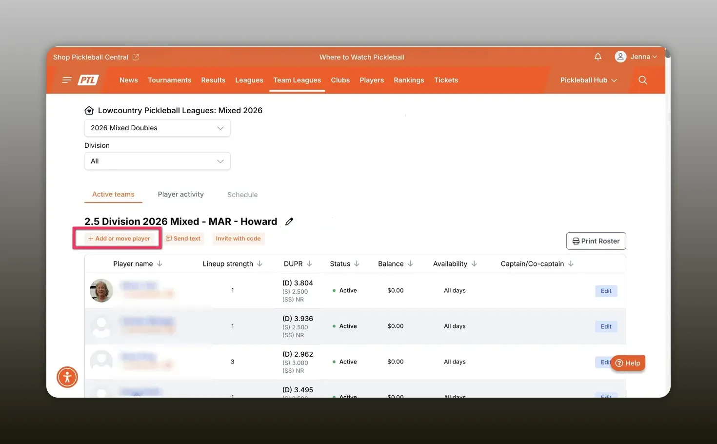This screenshot has height=444, width=717.
Task: Click the external link icon beside Shop Pickleball Central
Action: tap(136, 57)
